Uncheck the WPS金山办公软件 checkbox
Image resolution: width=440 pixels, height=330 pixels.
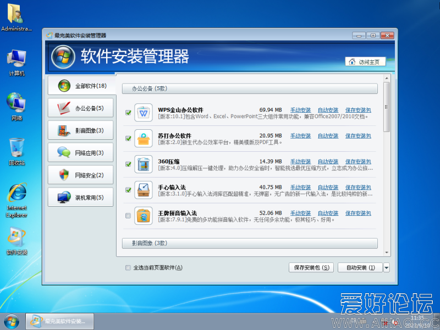pyautogui.click(x=128, y=113)
